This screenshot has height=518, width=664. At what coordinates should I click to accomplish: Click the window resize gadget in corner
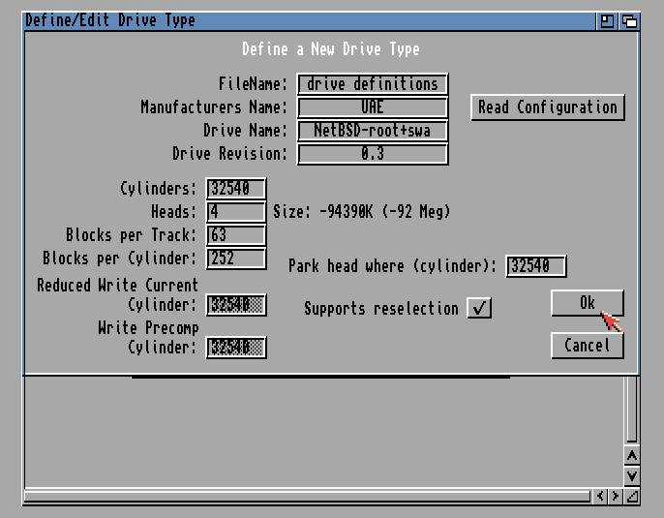tap(632, 497)
